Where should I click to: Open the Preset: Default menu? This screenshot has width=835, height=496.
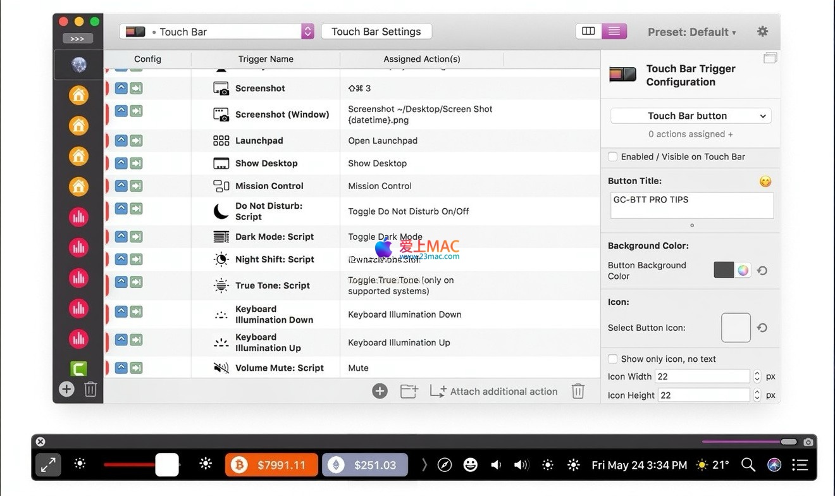click(691, 32)
